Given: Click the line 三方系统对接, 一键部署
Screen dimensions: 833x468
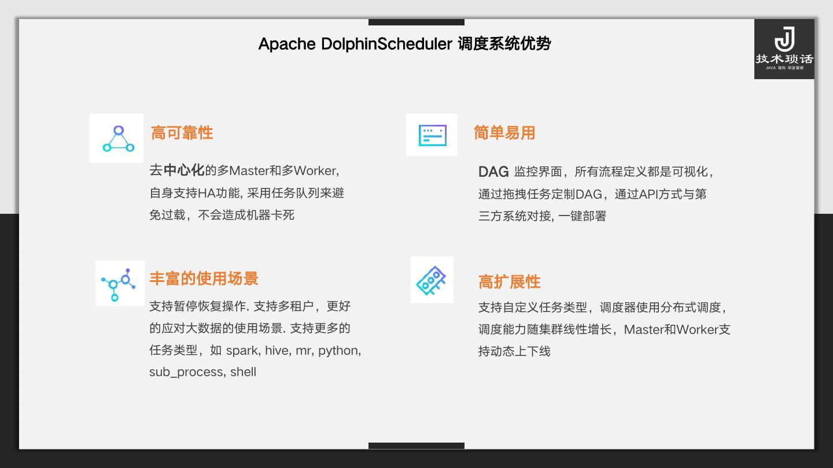Looking at the screenshot, I should tap(542, 216).
